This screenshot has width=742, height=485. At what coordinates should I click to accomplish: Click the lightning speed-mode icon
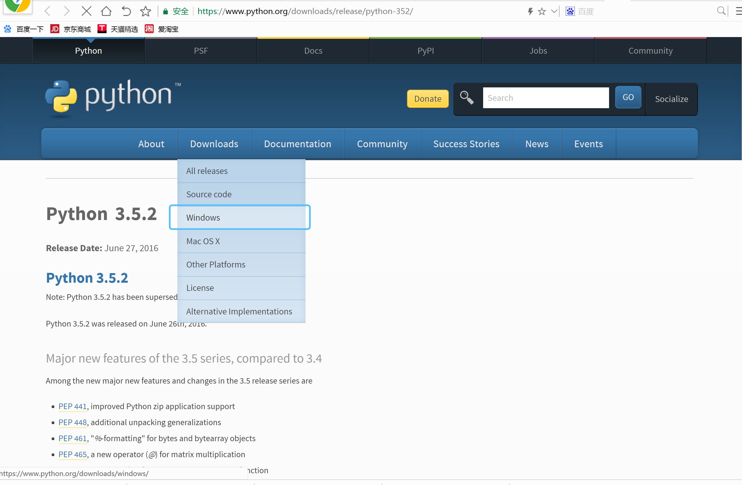[530, 11]
